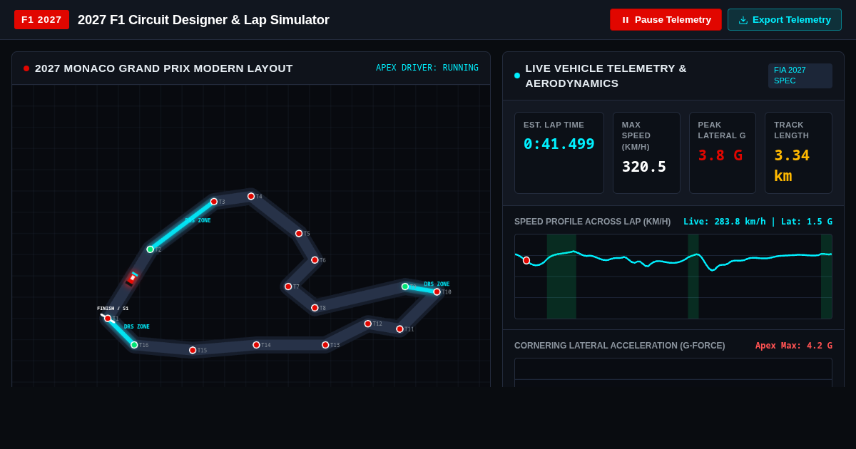Select turn node T5
The height and width of the screenshot is (449, 856).
[x=299, y=233]
